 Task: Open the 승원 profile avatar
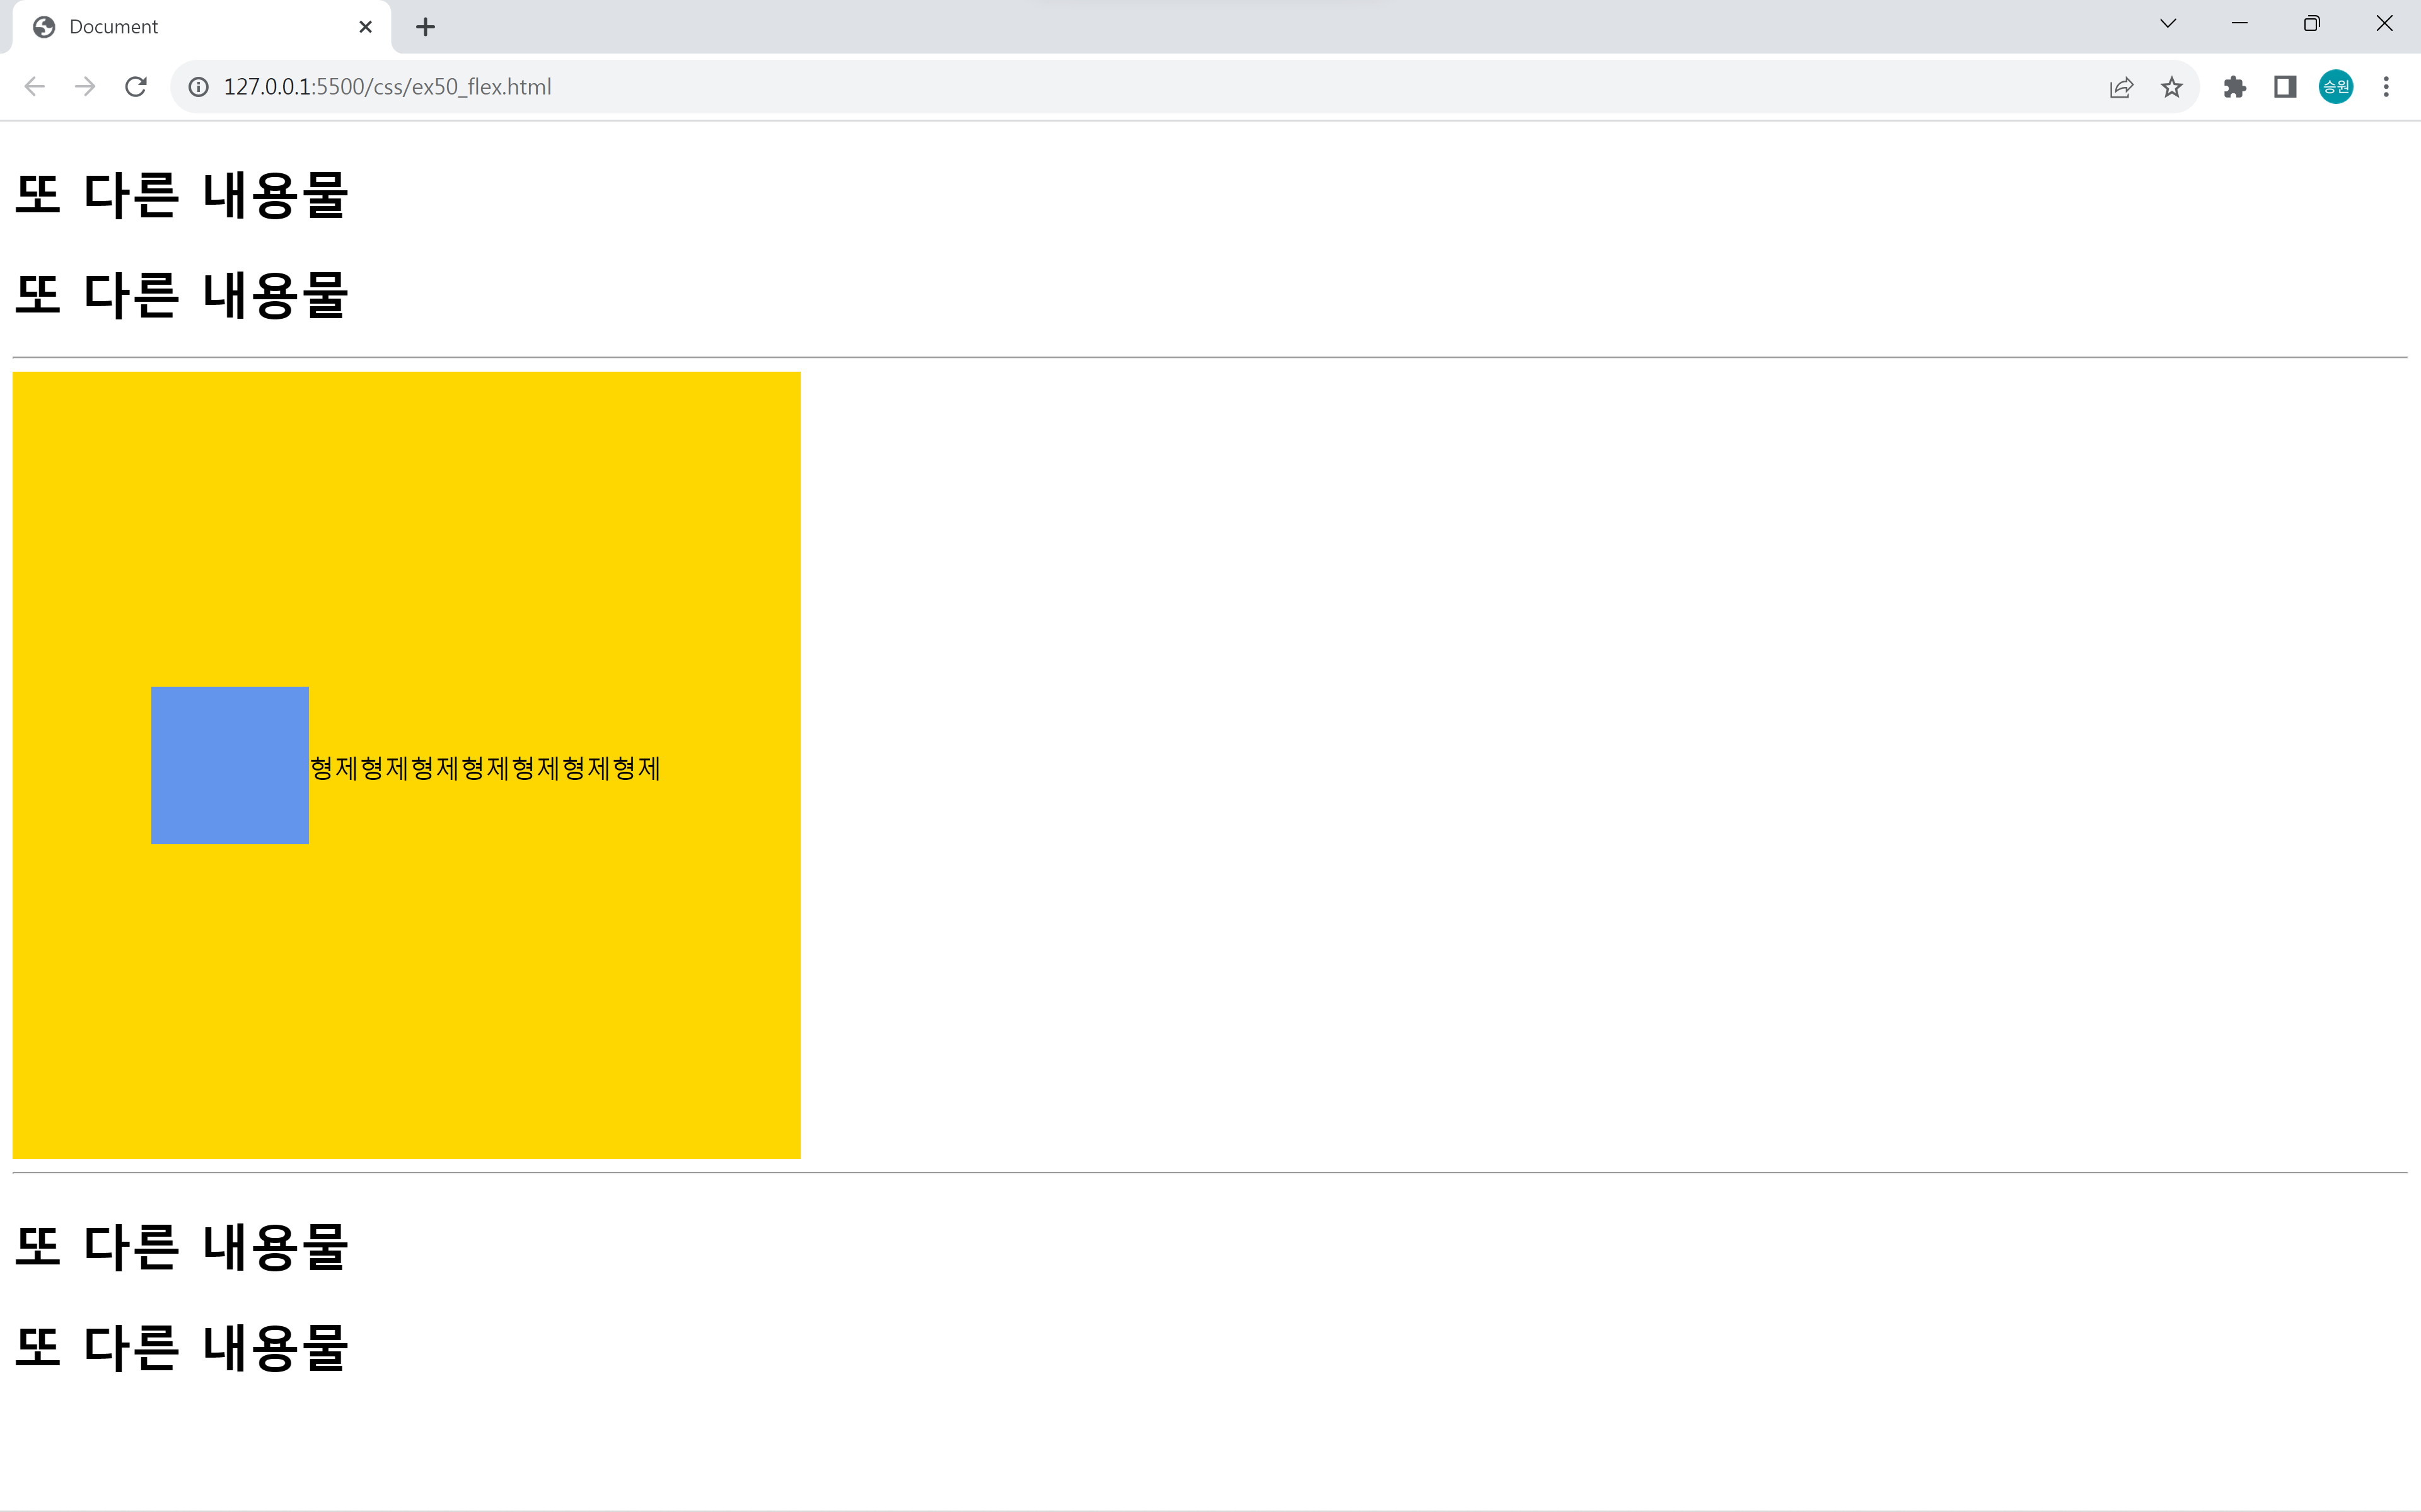click(2335, 87)
